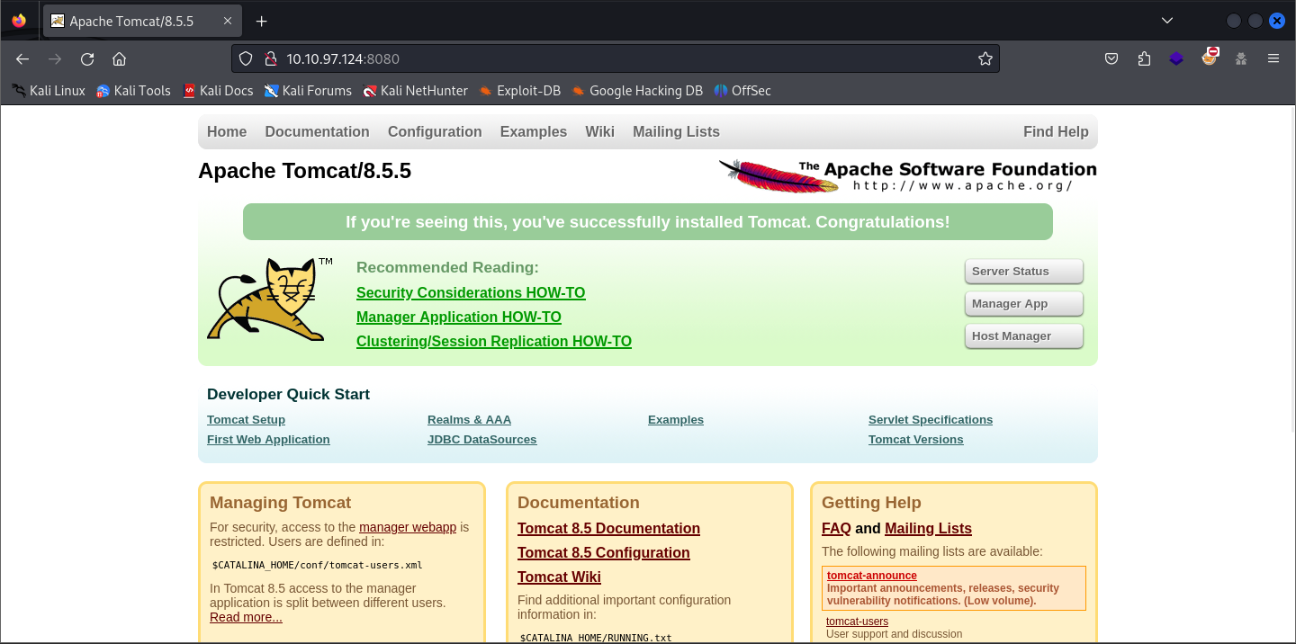Open Clustering/Session Replication HOW-TO link

pyautogui.click(x=494, y=341)
